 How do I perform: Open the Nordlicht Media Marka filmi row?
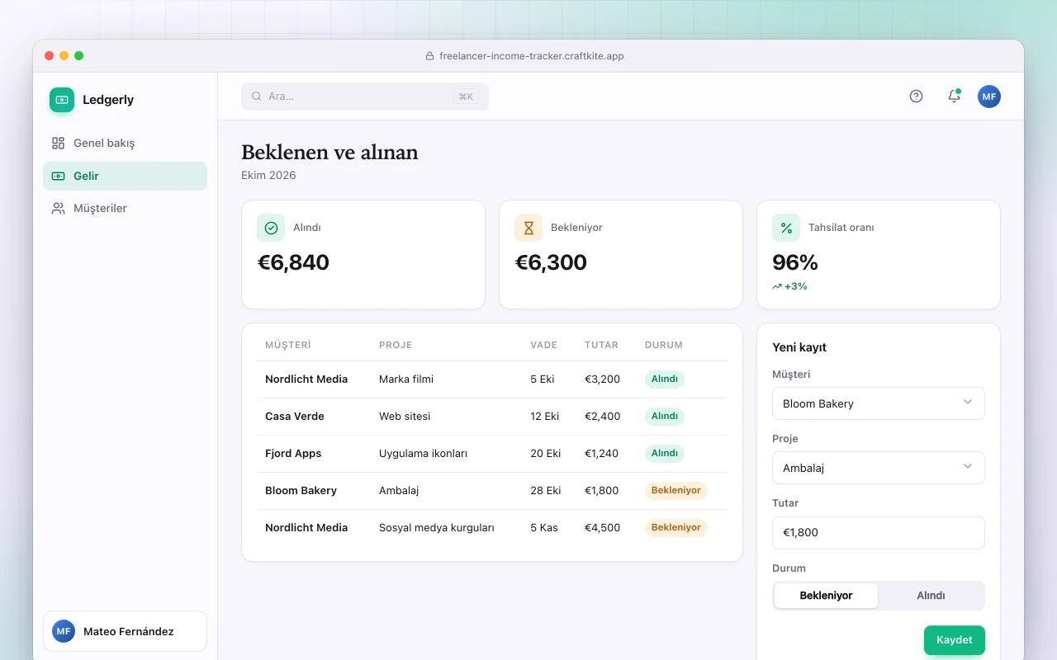tap(492, 379)
